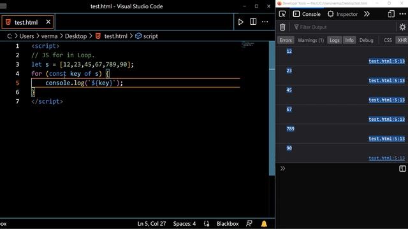
Task: Click logged value 789 in console
Action: coord(290,128)
